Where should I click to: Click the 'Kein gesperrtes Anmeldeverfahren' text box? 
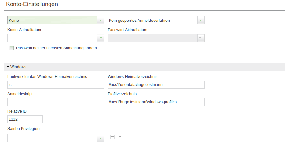[153, 20]
